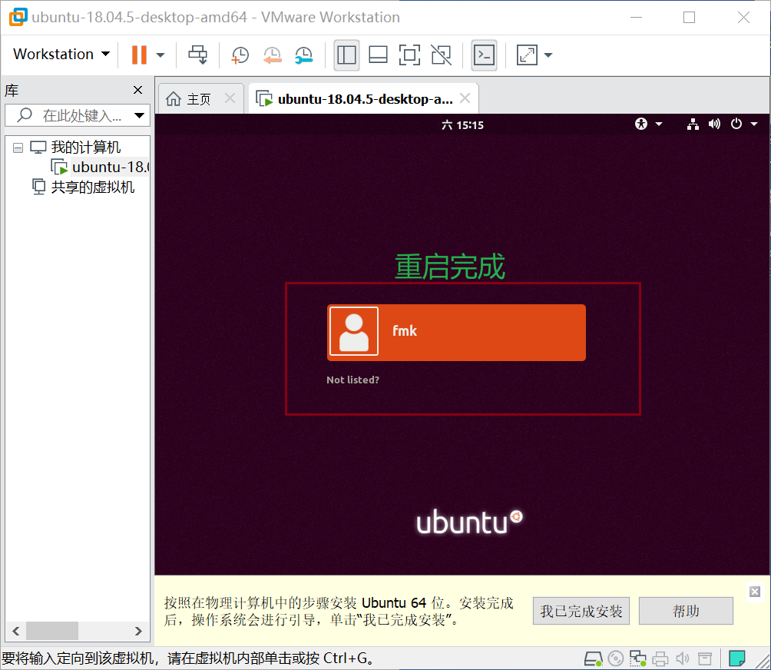Click the printer status icon

660,658
